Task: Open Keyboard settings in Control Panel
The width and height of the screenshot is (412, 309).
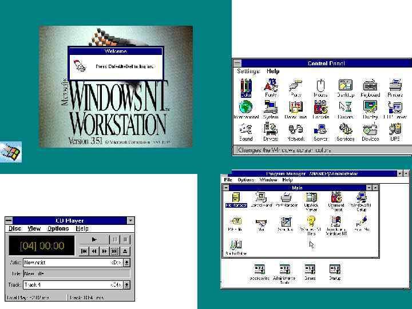Action: 370,88
